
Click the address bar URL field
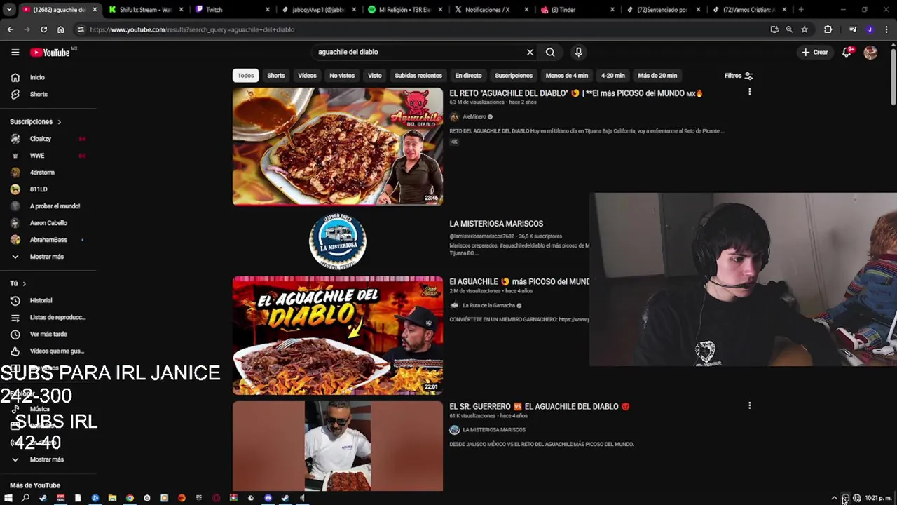[420, 29]
